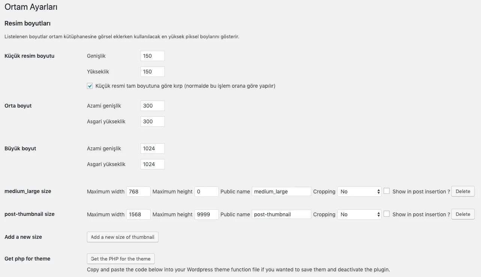Image resolution: width=481 pixels, height=277 pixels.
Task: Enable Show in post insertion for post-thumbnail
Action: (x=387, y=214)
